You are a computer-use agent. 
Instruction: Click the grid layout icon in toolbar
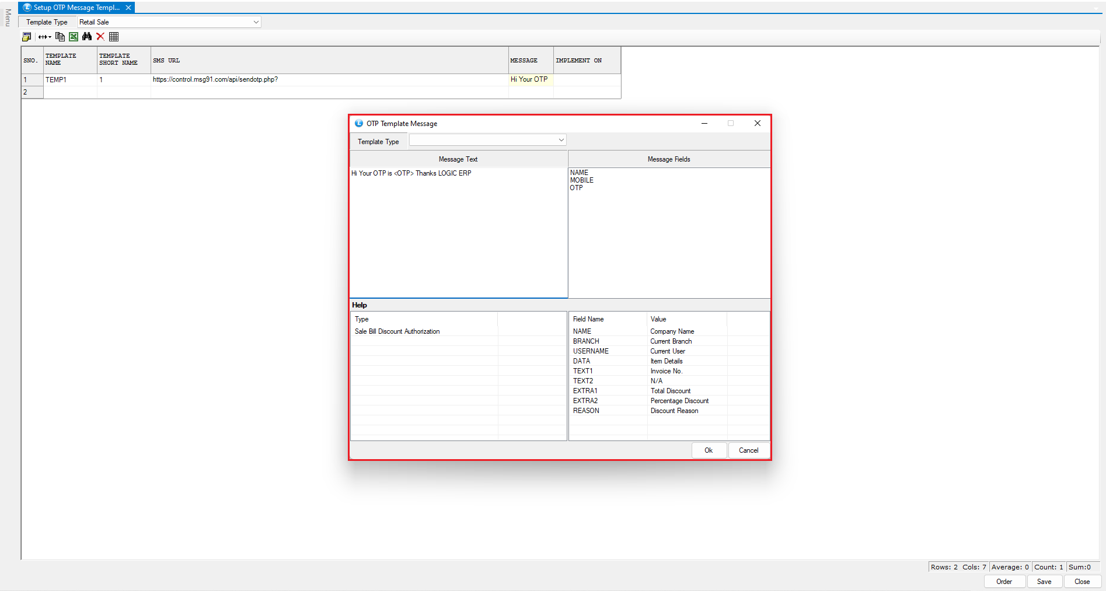point(114,37)
